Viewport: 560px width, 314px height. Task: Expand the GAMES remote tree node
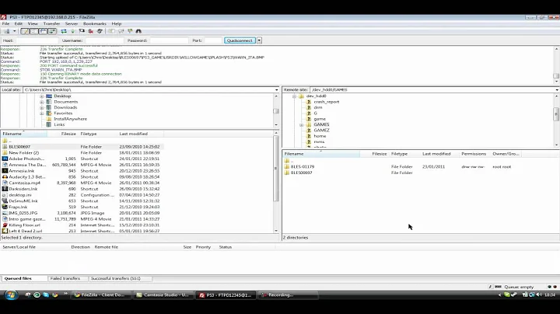pos(302,125)
